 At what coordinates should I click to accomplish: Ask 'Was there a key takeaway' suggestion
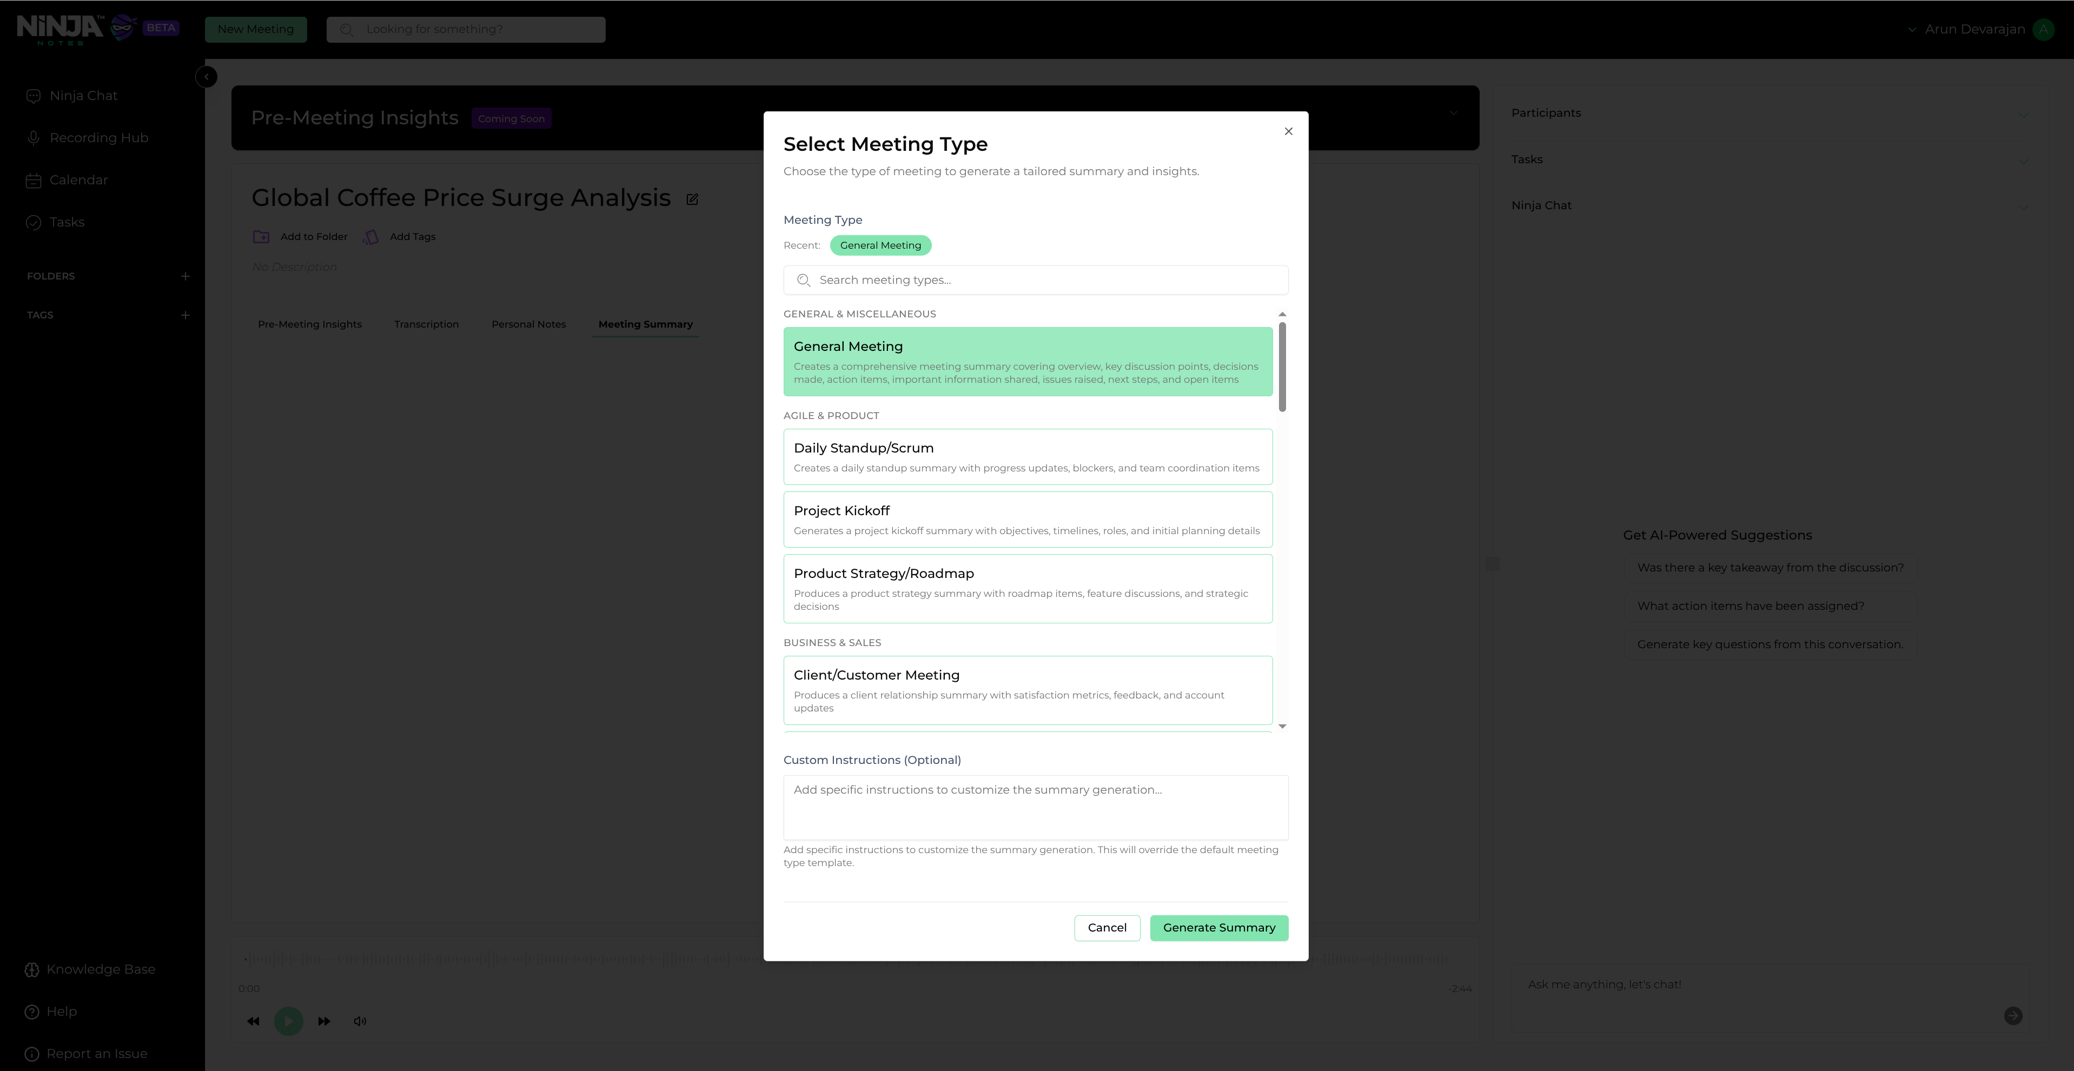(1770, 567)
